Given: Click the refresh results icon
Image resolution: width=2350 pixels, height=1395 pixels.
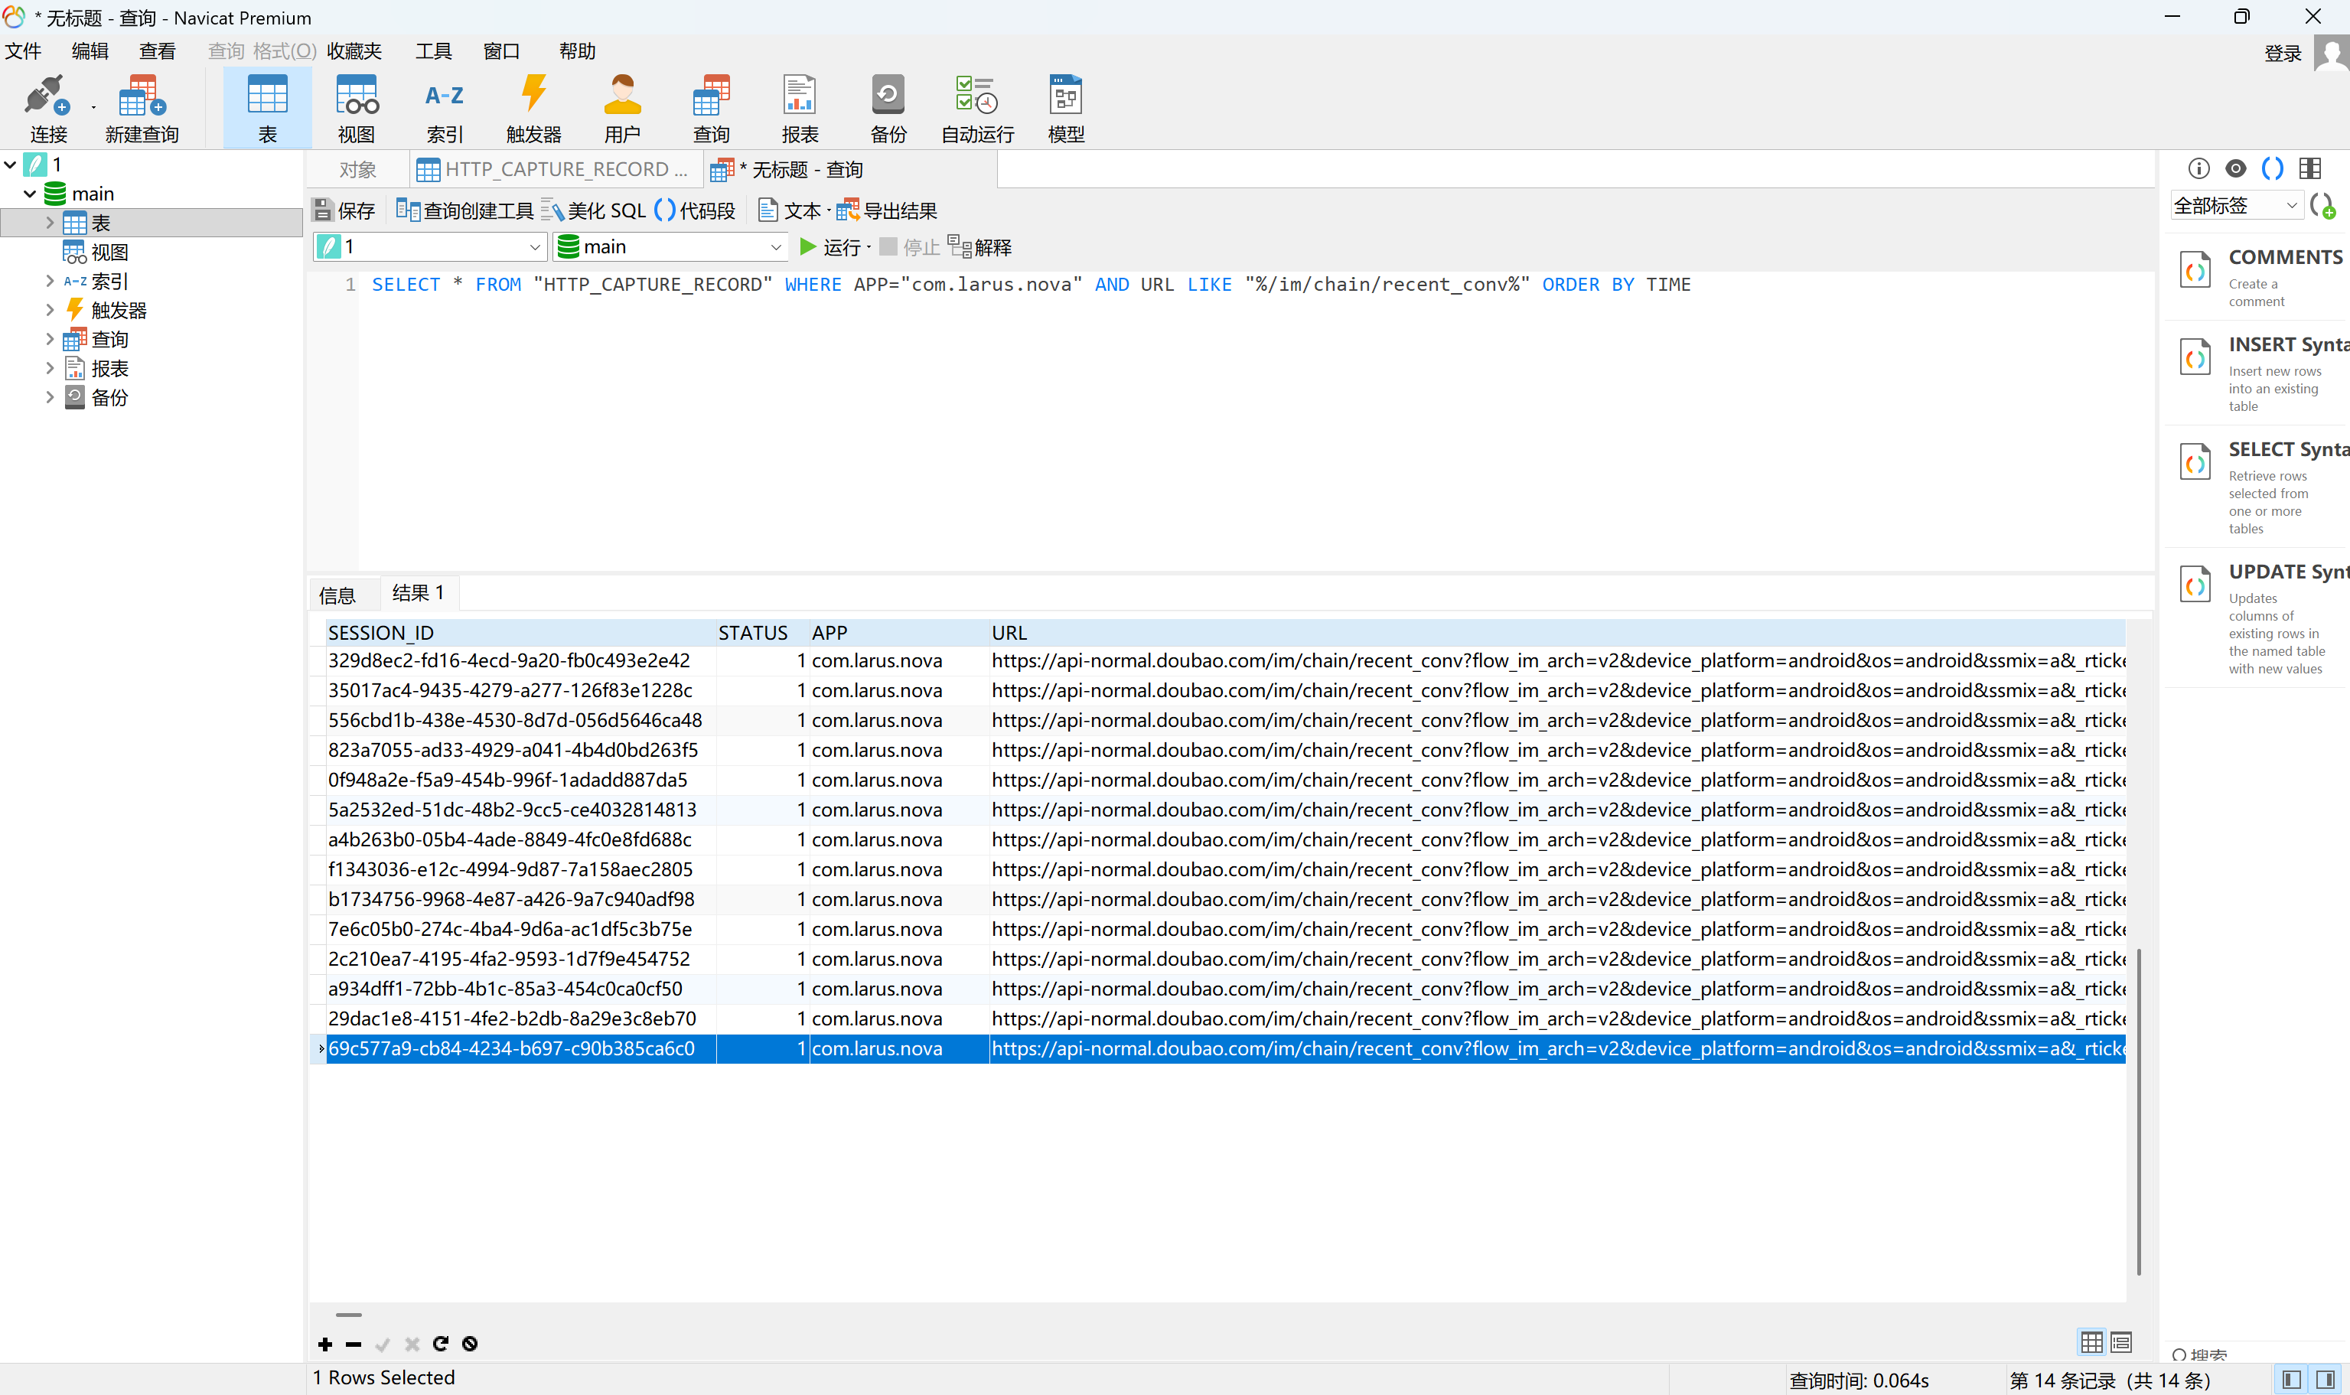Looking at the screenshot, I should (440, 1344).
